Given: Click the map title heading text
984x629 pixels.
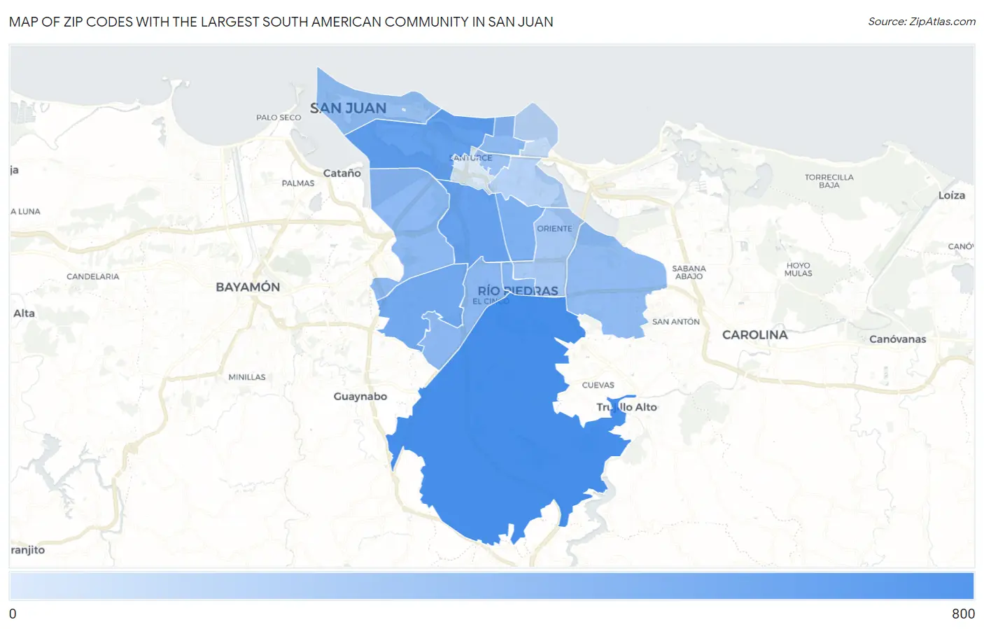Looking at the screenshot, I should (281, 22).
